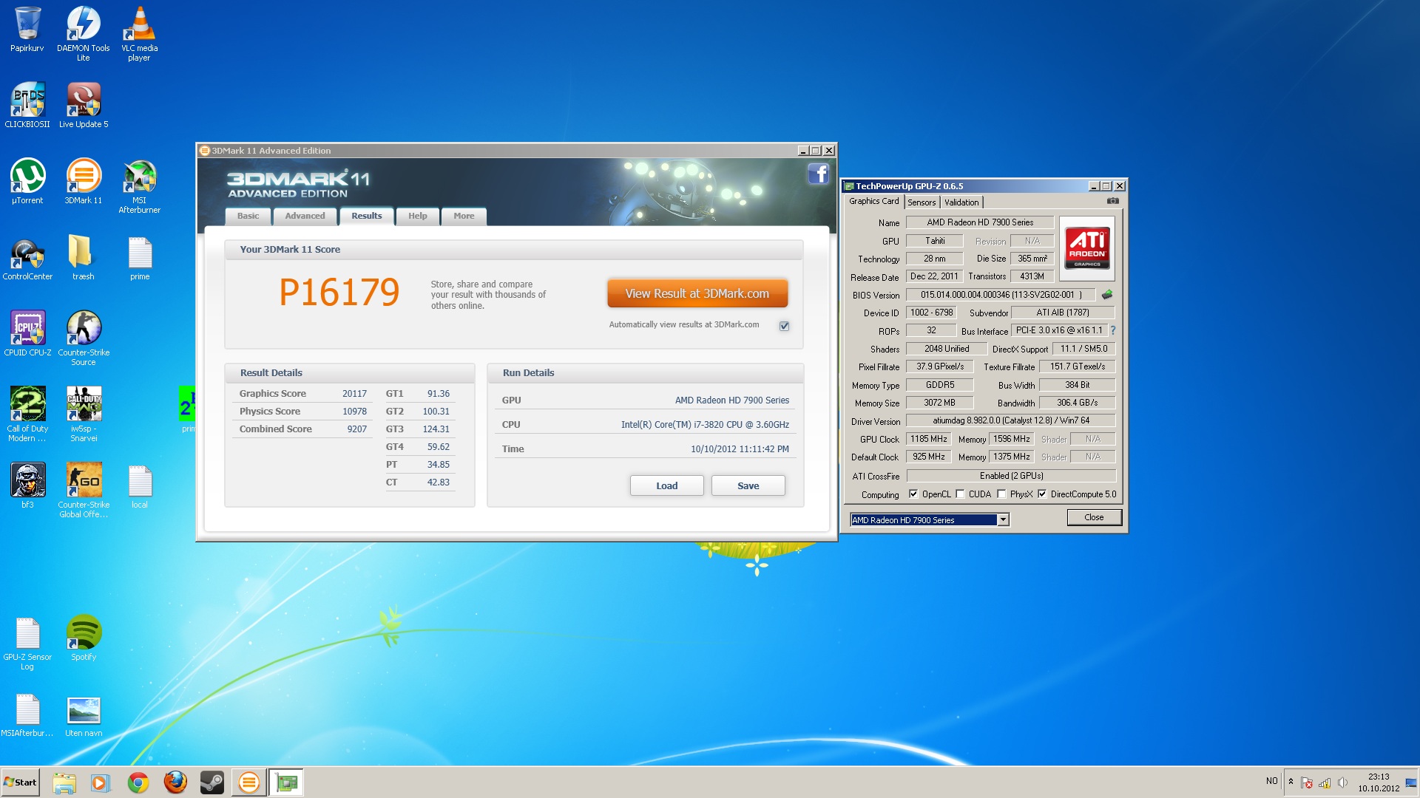Click the bus interface question mark icon

[x=1113, y=330]
